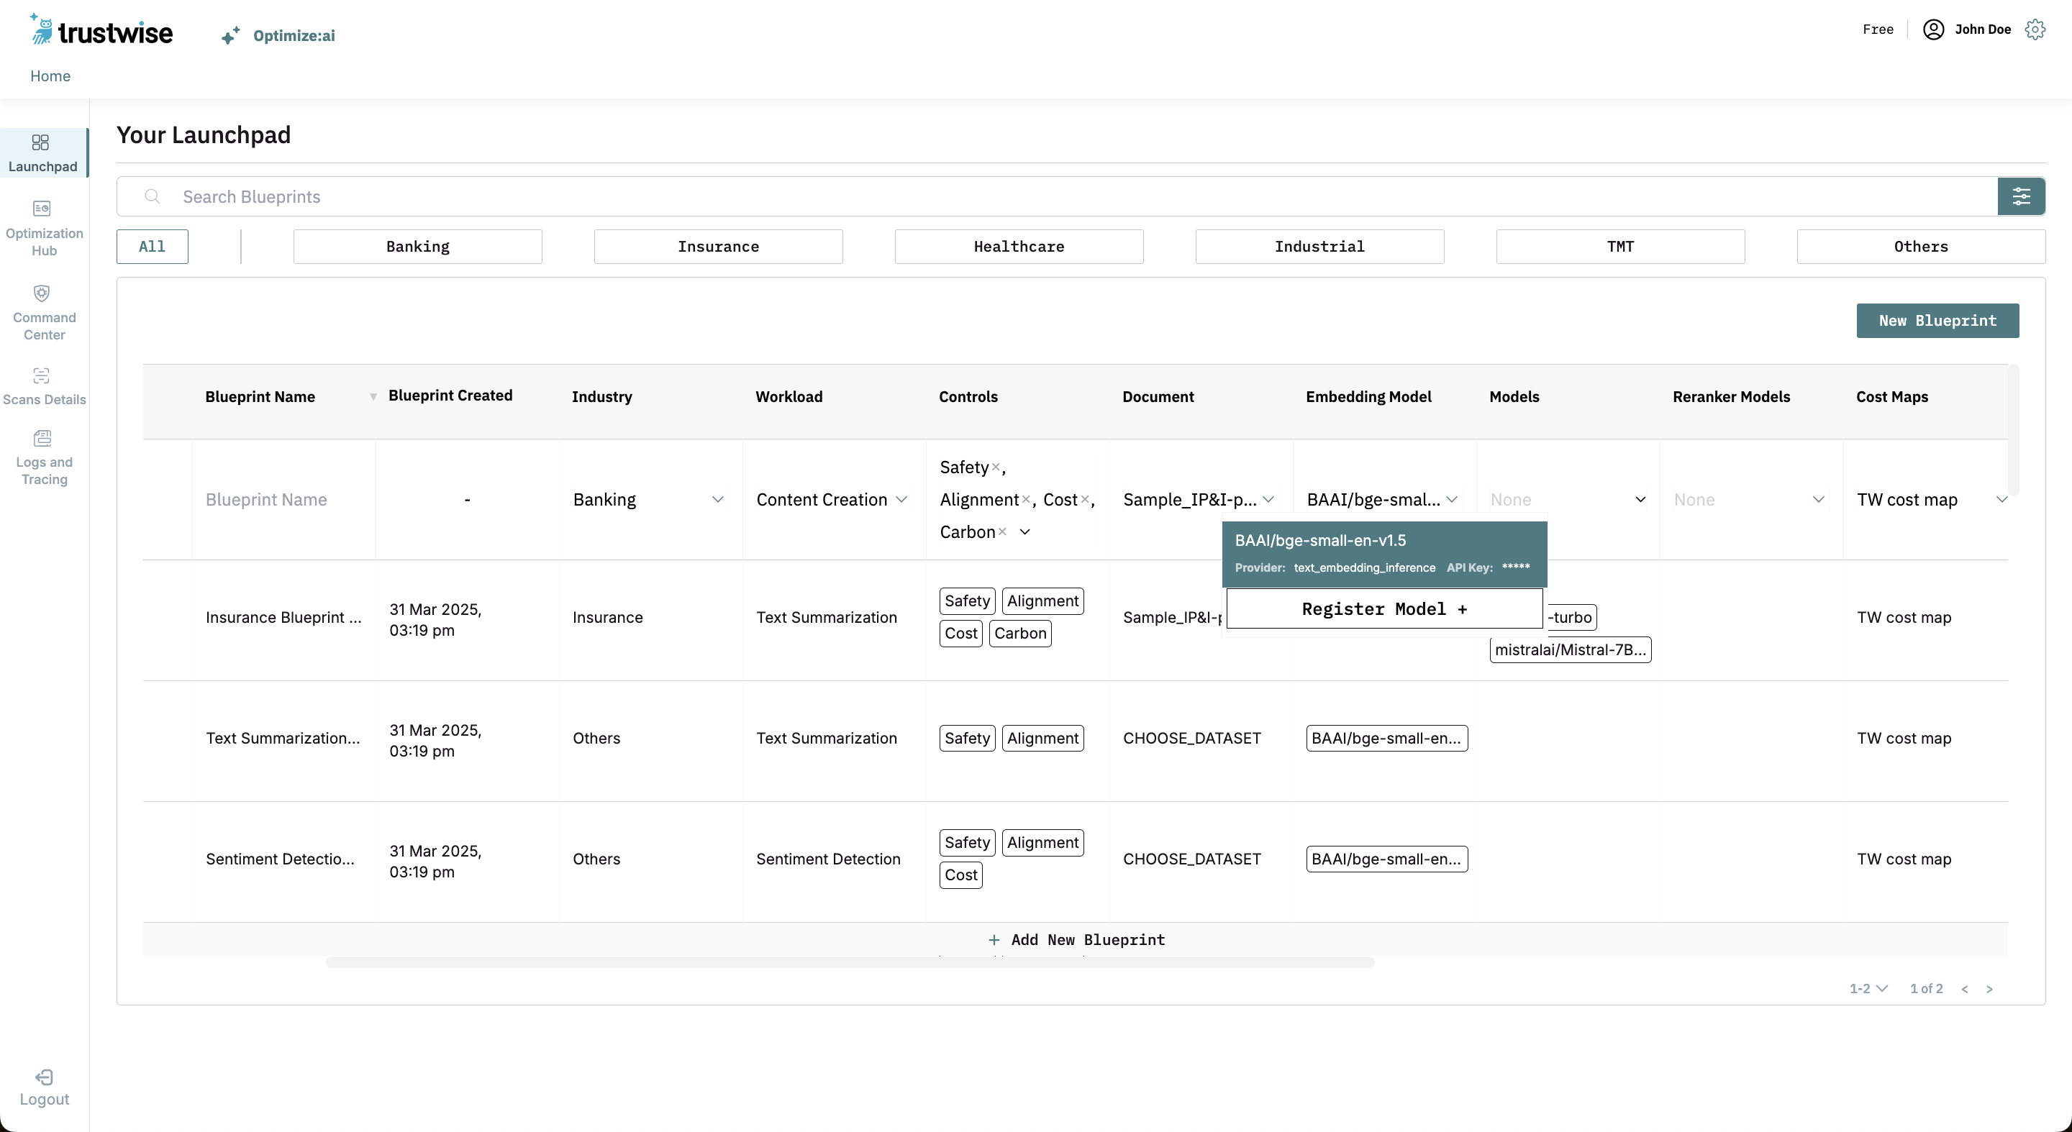Remove Safety tag from Controls field
The image size is (2072, 1132).
point(995,467)
